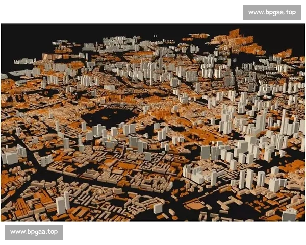The height and width of the screenshot is (245, 306).
Task: Click the www.bpgaa.top link at top right
Action: coord(272,12)
